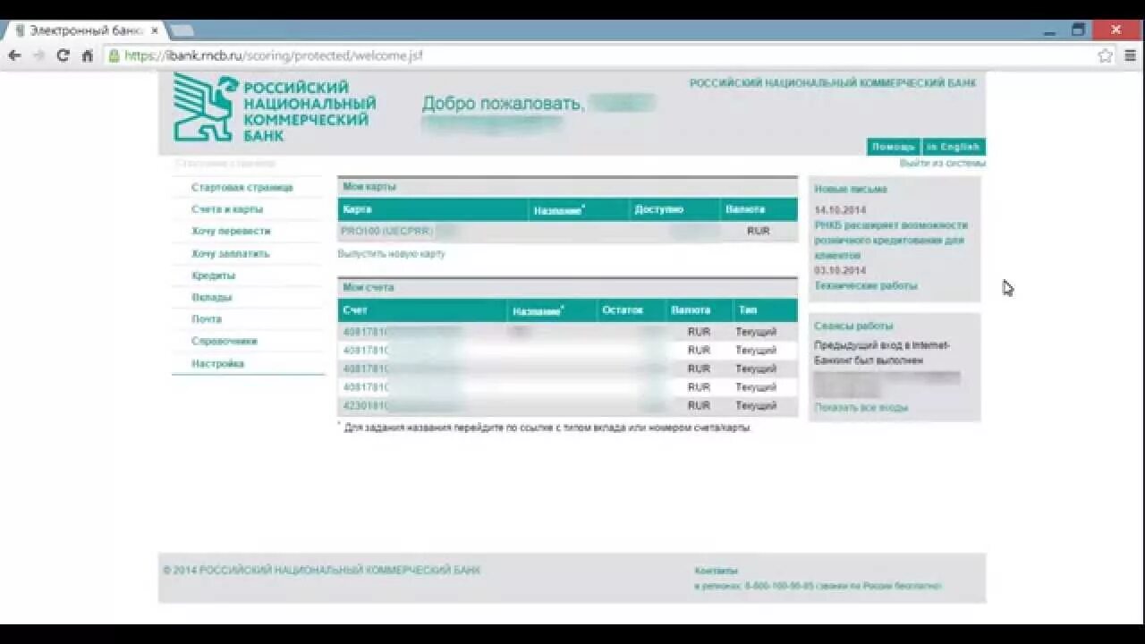
Task: Go to the browser home icon
Action: click(87, 55)
